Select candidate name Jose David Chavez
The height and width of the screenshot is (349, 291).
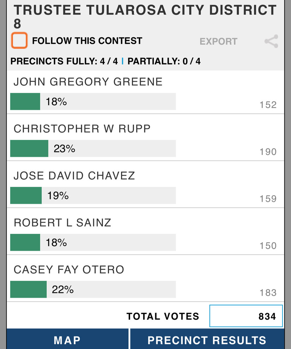[x=74, y=176]
